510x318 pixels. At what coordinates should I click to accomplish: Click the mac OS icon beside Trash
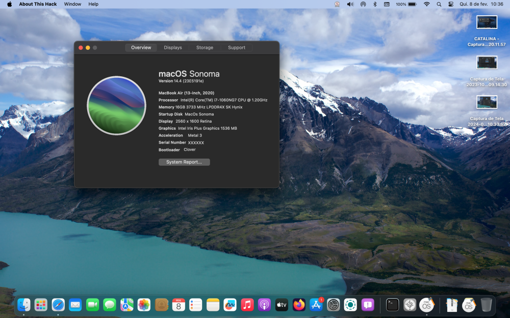point(469,305)
